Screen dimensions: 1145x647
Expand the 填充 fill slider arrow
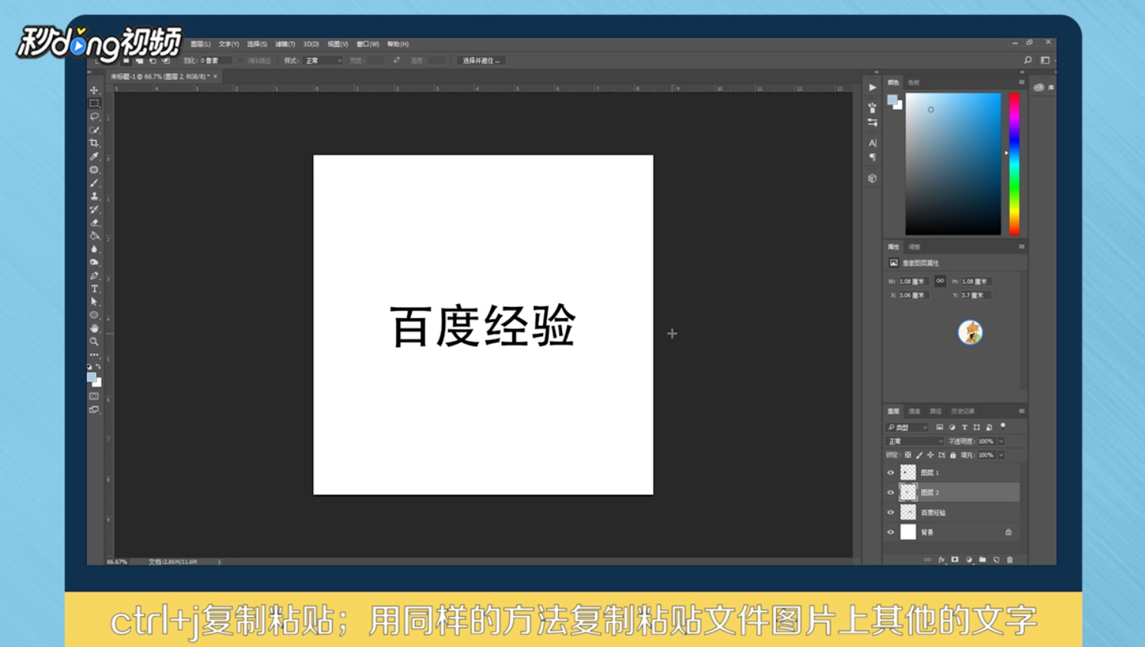pyautogui.click(x=1001, y=455)
